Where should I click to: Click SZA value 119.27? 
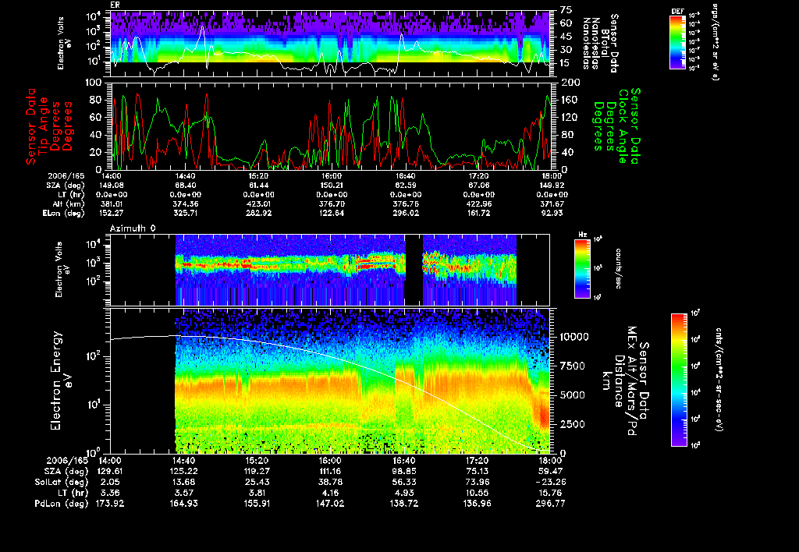click(257, 471)
